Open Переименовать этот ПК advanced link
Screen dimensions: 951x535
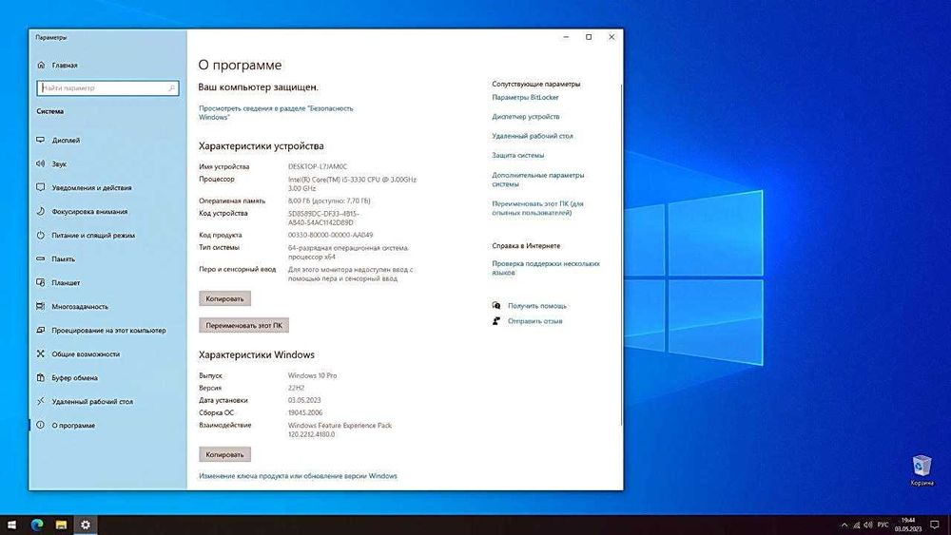538,208
